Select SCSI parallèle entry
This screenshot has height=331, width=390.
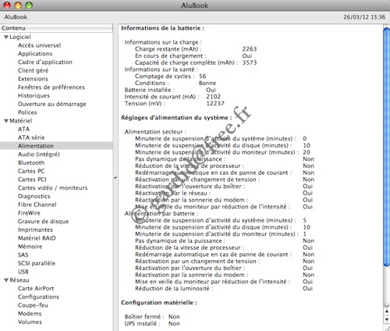[37, 263]
